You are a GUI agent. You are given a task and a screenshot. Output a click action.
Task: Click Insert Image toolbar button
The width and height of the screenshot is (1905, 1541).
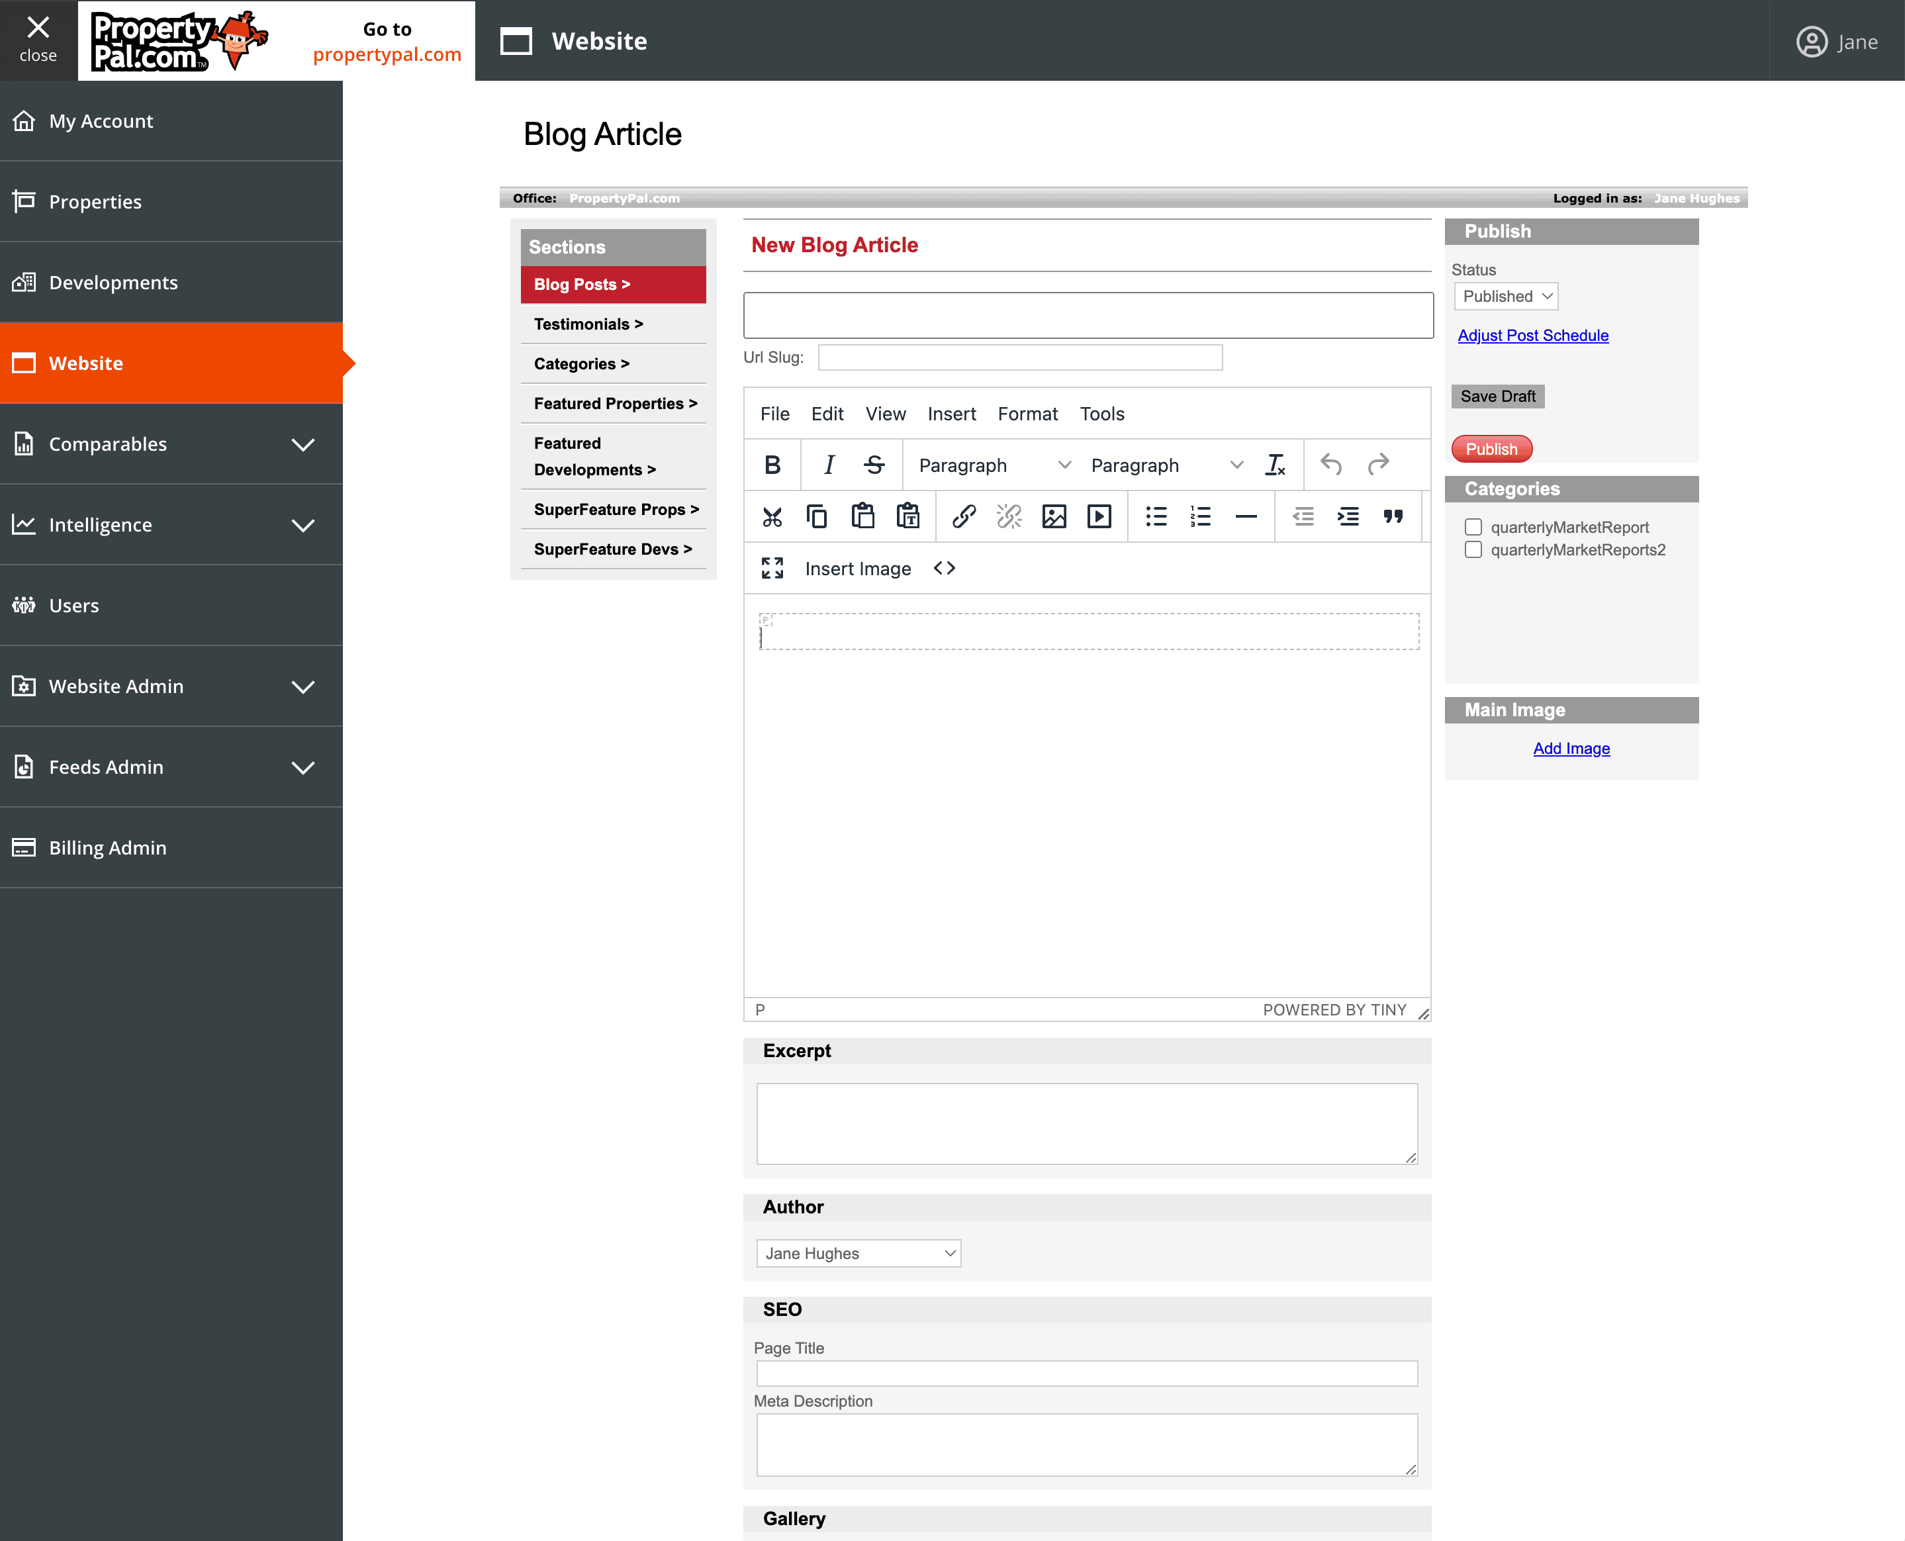tap(858, 569)
